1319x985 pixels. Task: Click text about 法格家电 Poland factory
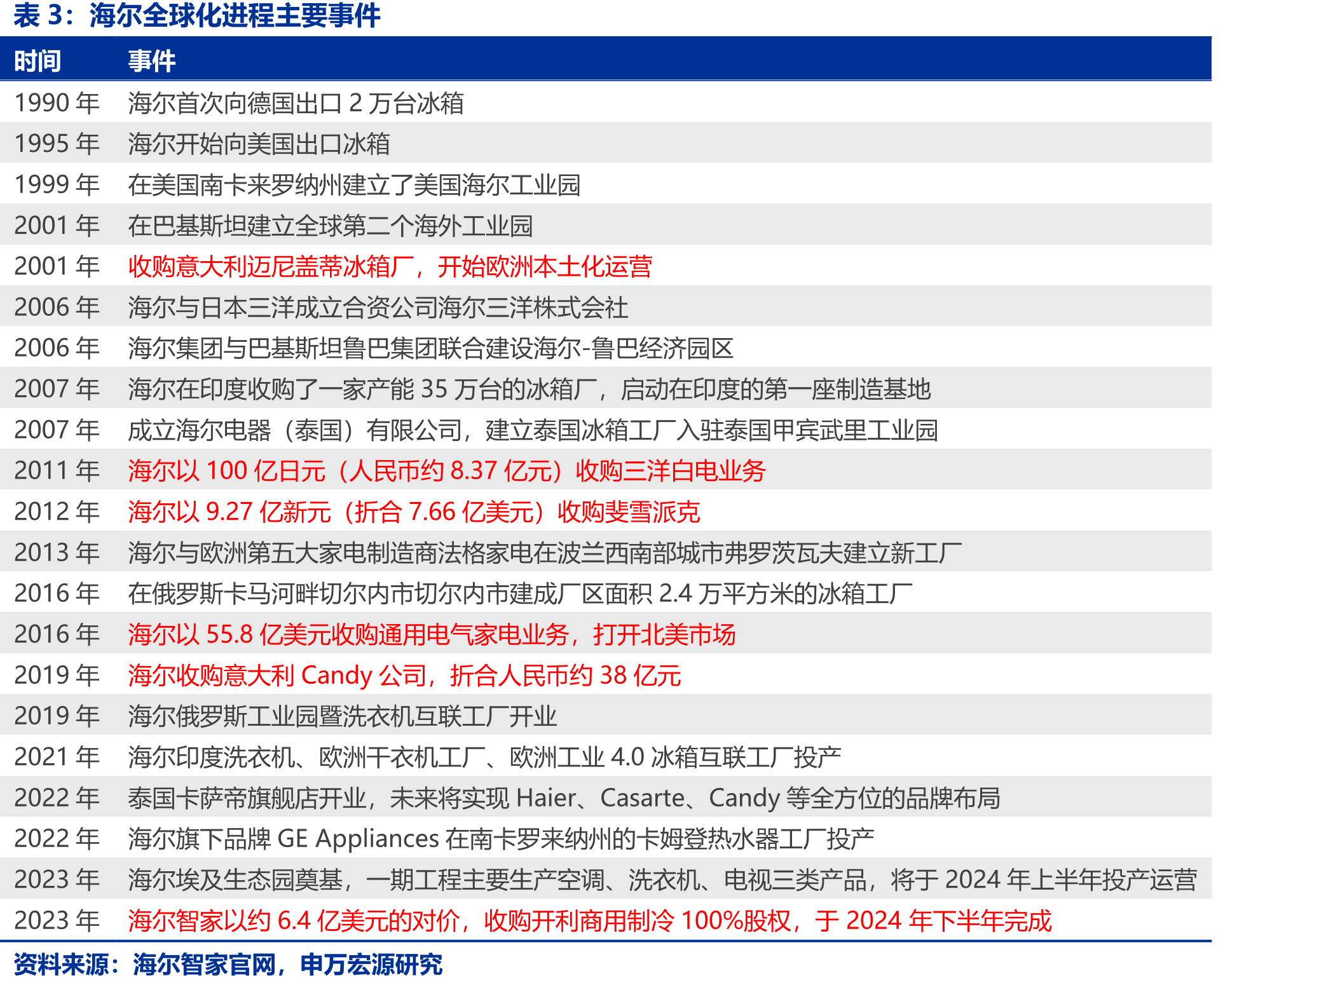[x=544, y=553]
